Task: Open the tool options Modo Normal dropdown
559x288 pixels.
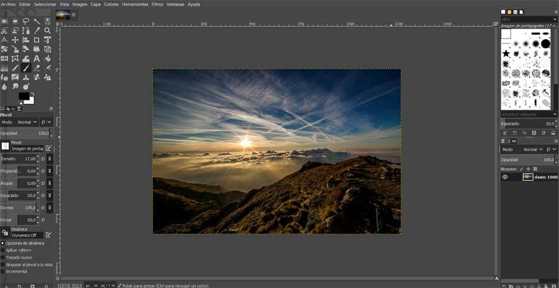Action: click(x=27, y=122)
